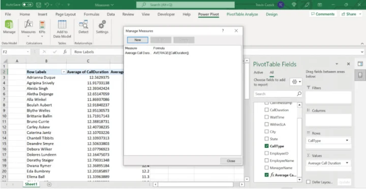366x189 pixels.
Task: Click the Measures fx icon in ribbon
Action: 28,24
